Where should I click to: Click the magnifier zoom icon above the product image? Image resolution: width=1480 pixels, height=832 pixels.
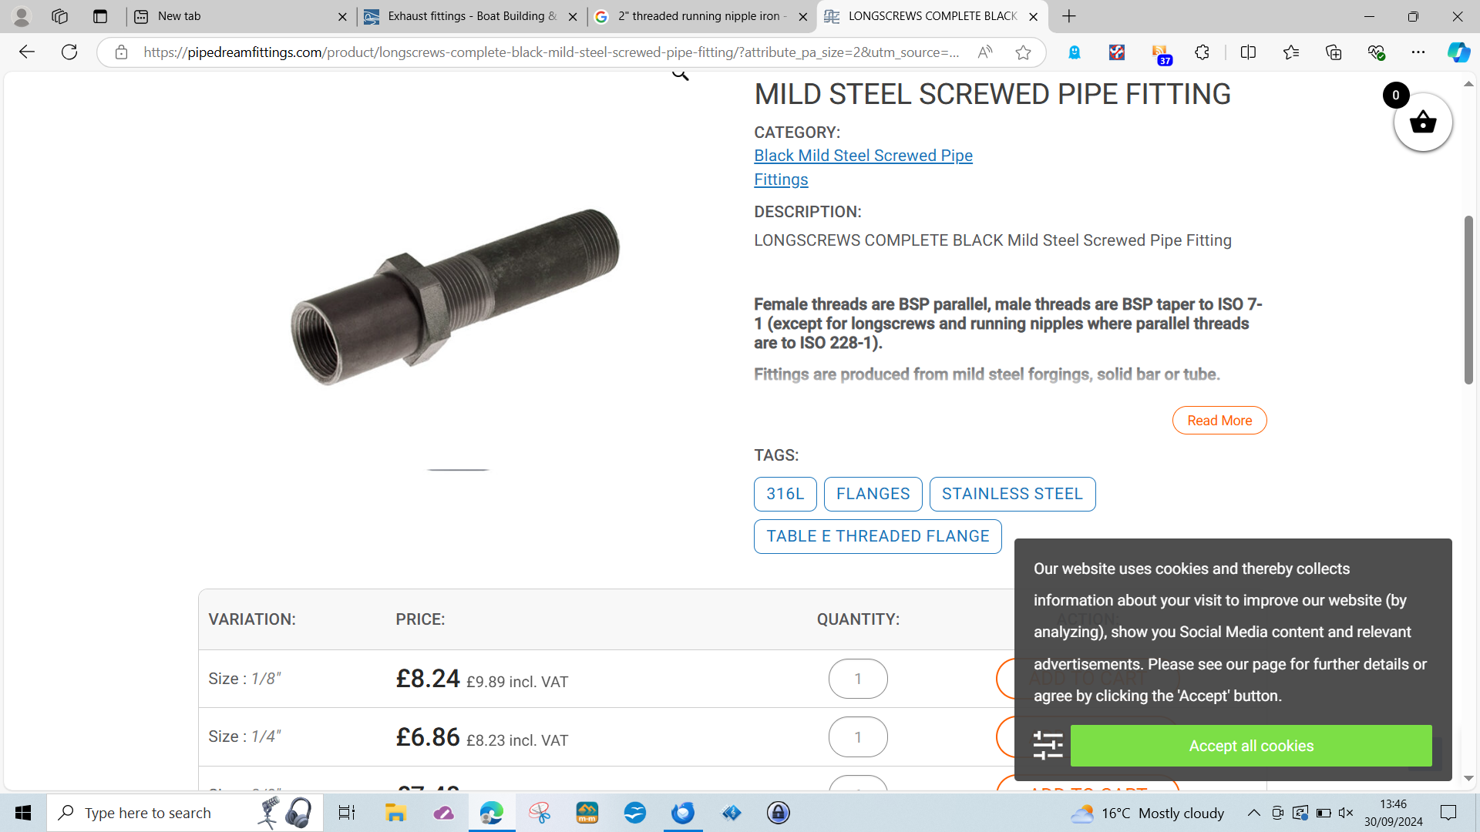pyautogui.click(x=680, y=75)
